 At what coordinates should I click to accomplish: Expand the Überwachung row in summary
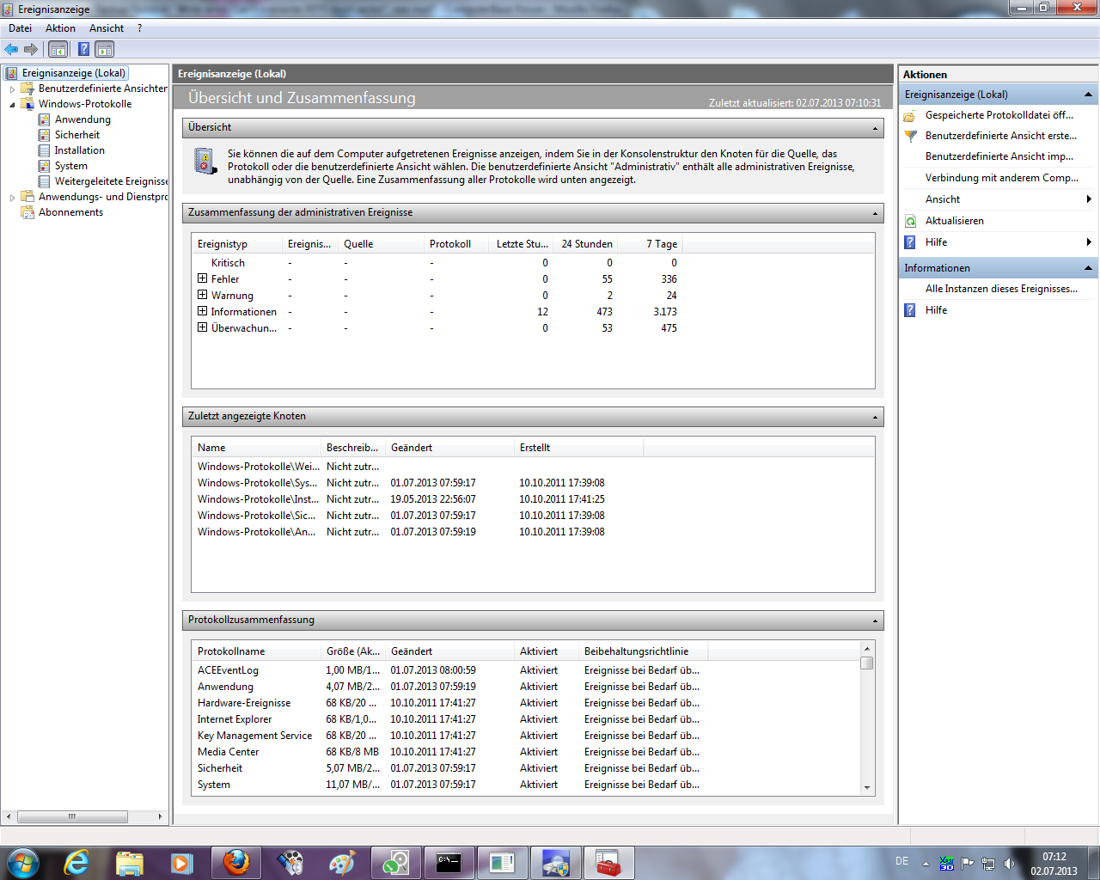tap(202, 327)
